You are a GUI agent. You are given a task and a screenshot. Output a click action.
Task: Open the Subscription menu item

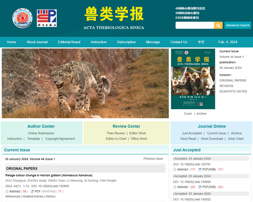(x=126, y=42)
